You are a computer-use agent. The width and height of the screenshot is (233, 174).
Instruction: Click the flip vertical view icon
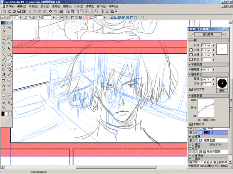(x=66, y=17)
